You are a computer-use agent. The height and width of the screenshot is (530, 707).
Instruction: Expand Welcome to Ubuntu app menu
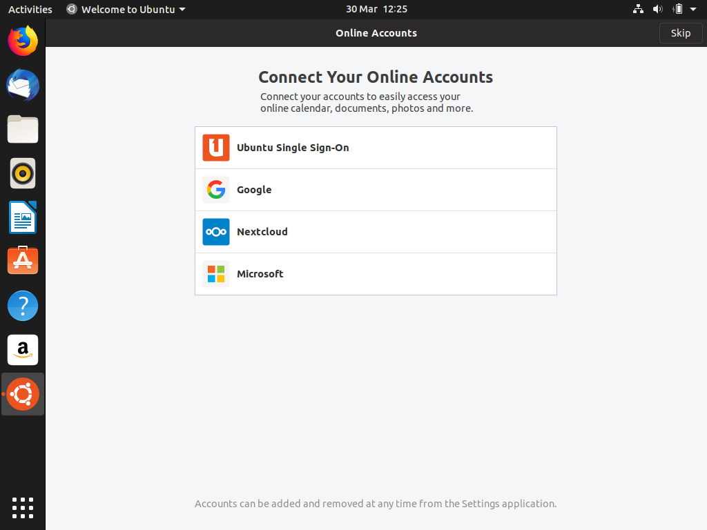[126, 10]
